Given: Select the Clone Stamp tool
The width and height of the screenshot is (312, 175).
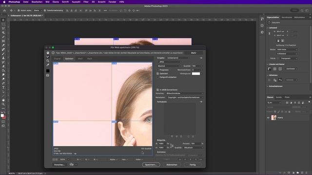Looking at the screenshot, I should pyautogui.click(x=3, y=58).
